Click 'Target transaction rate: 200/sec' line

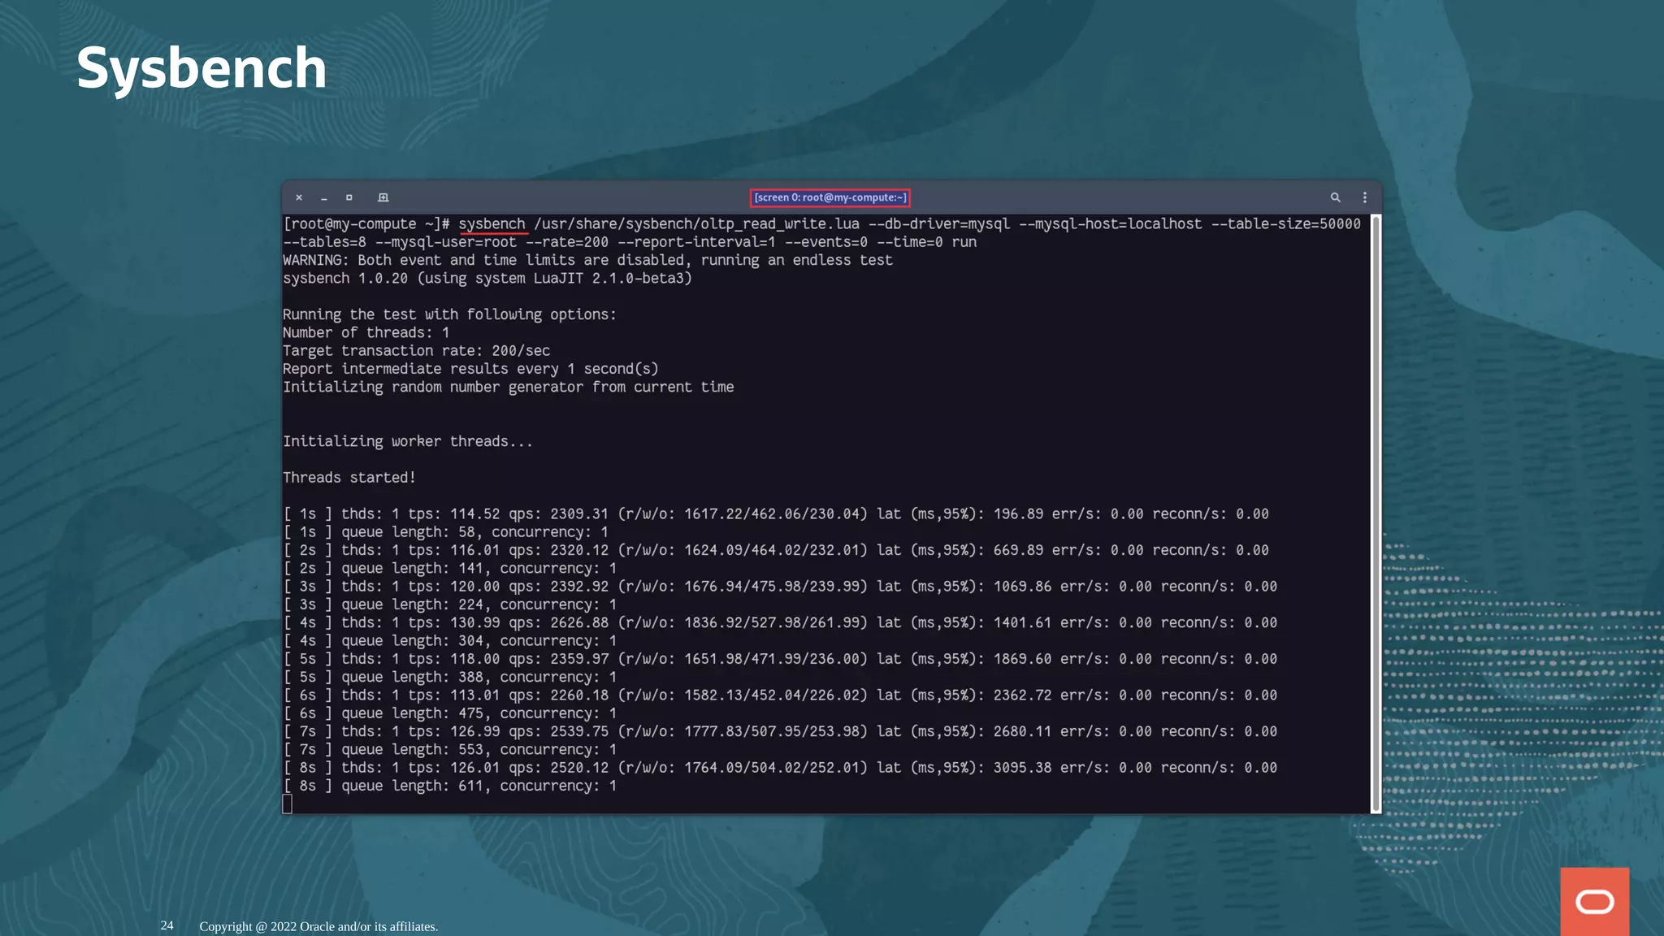click(x=416, y=350)
